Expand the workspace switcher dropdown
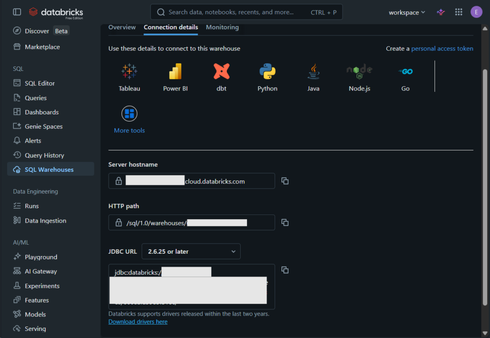The height and width of the screenshot is (338, 490). tap(407, 12)
